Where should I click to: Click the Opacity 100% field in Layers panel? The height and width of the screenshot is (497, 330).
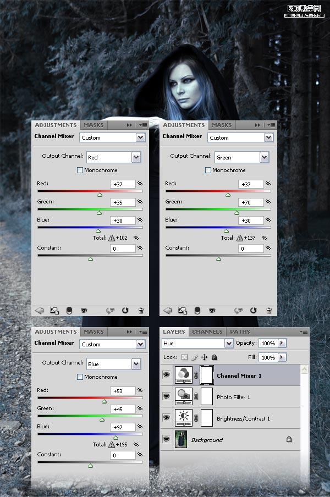tap(268, 343)
